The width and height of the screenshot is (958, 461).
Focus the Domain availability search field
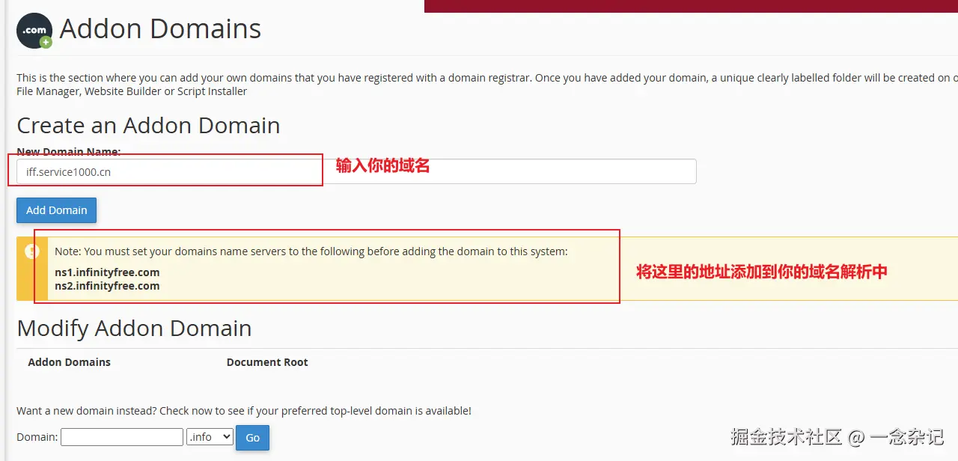click(x=122, y=437)
